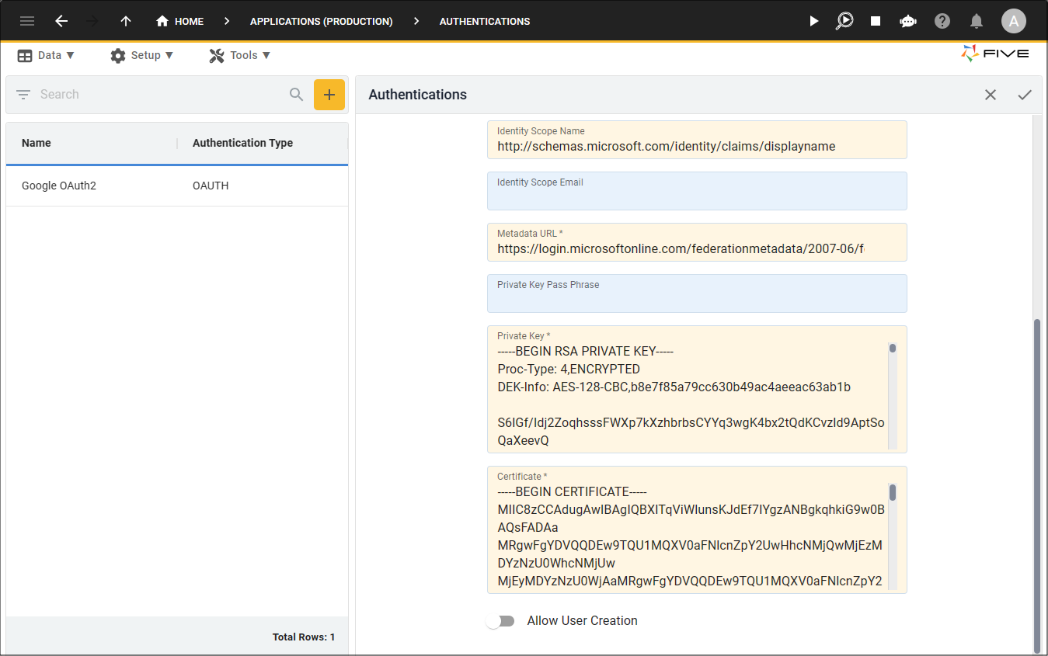Open the Data menu
1048x656 pixels.
tap(46, 55)
